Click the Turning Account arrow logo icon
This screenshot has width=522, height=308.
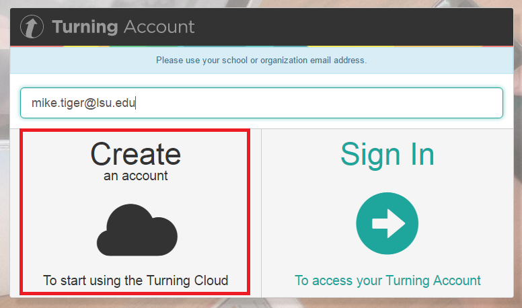(x=32, y=27)
